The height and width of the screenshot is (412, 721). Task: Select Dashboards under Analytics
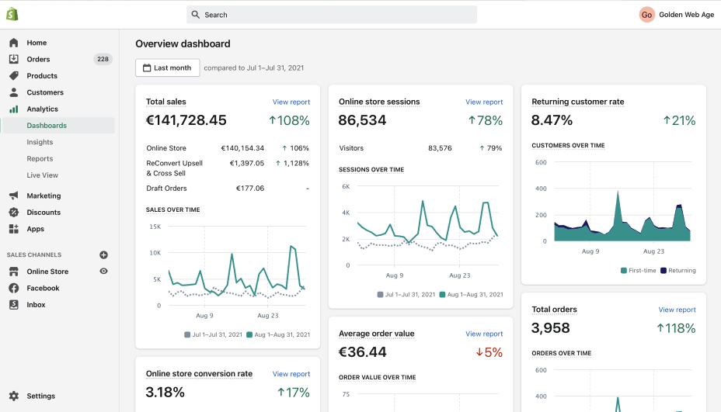(x=57, y=126)
